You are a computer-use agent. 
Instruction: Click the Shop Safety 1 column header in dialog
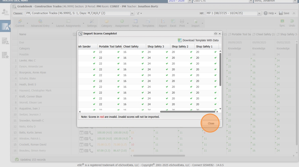(207, 47)
